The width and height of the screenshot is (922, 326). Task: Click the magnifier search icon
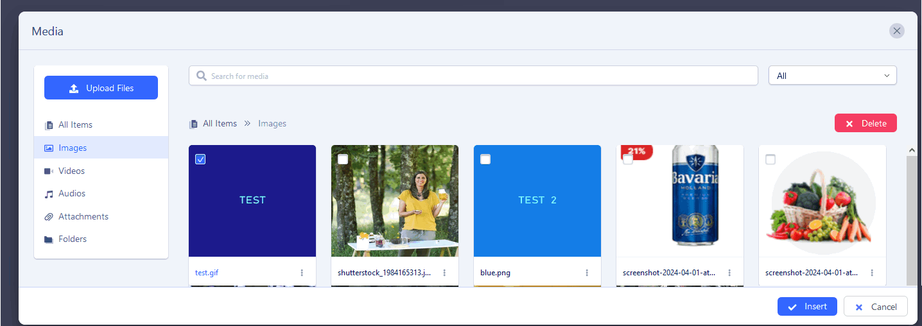pos(202,76)
